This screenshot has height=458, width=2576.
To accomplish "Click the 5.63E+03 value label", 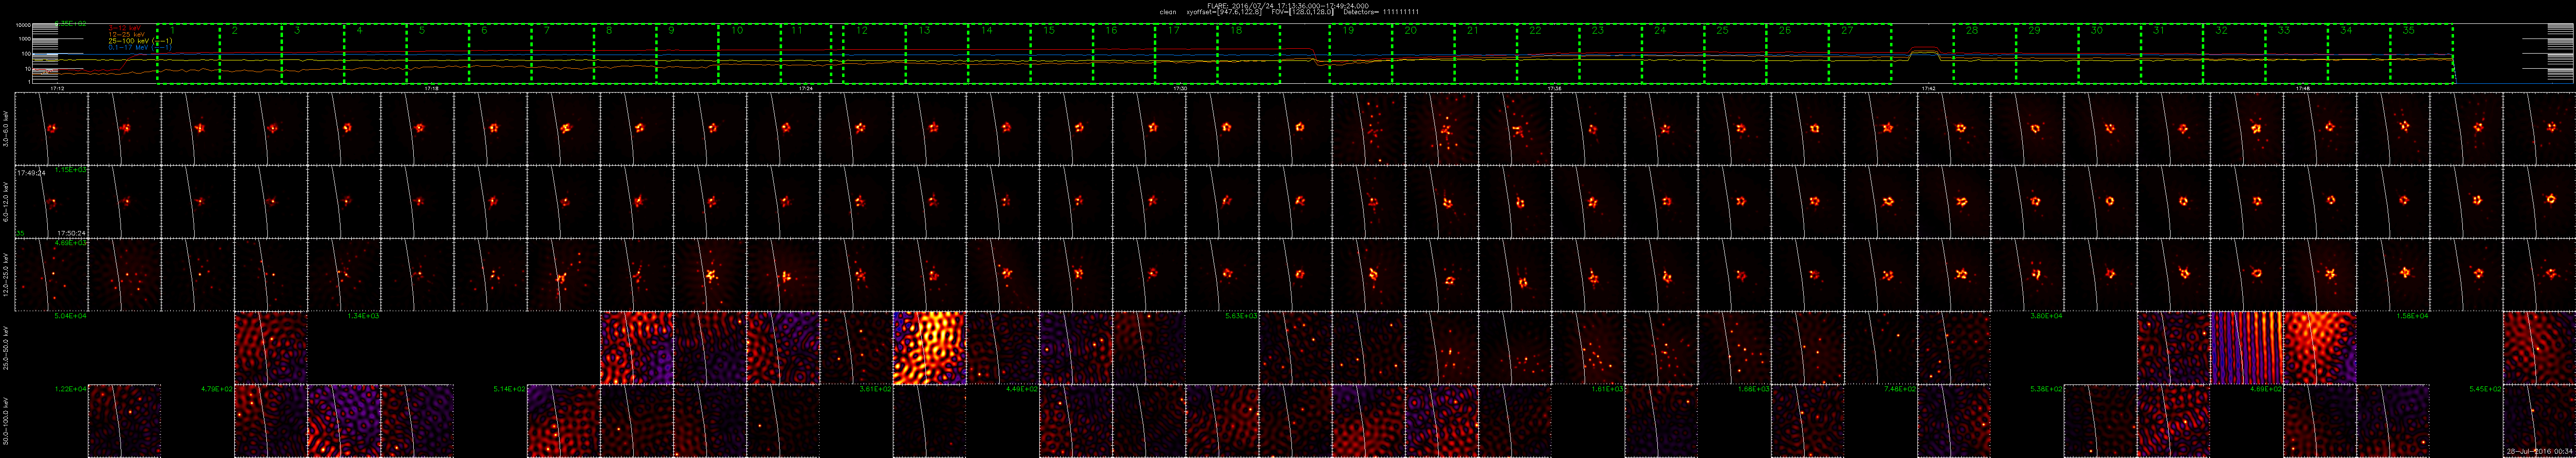I will pyautogui.click(x=1241, y=316).
